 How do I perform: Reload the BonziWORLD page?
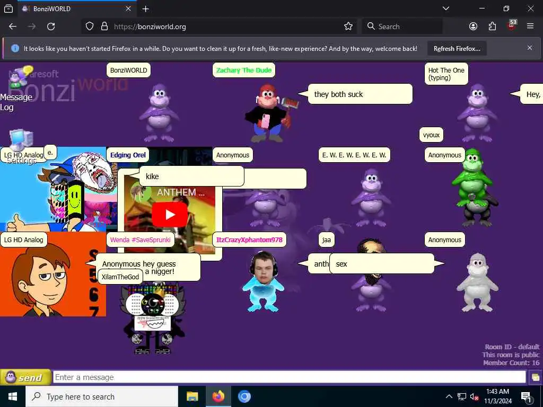[51, 26]
